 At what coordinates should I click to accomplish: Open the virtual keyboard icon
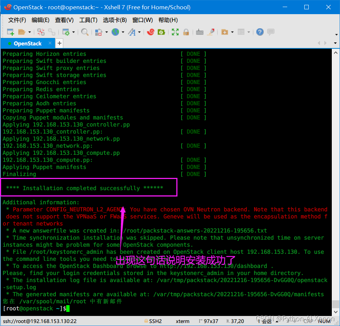[x=199, y=32]
